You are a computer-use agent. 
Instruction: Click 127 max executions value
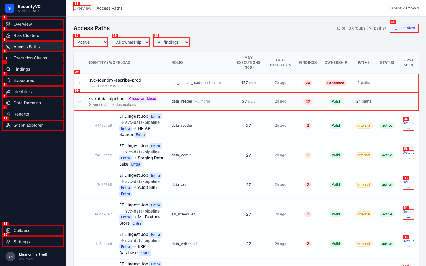(244, 83)
